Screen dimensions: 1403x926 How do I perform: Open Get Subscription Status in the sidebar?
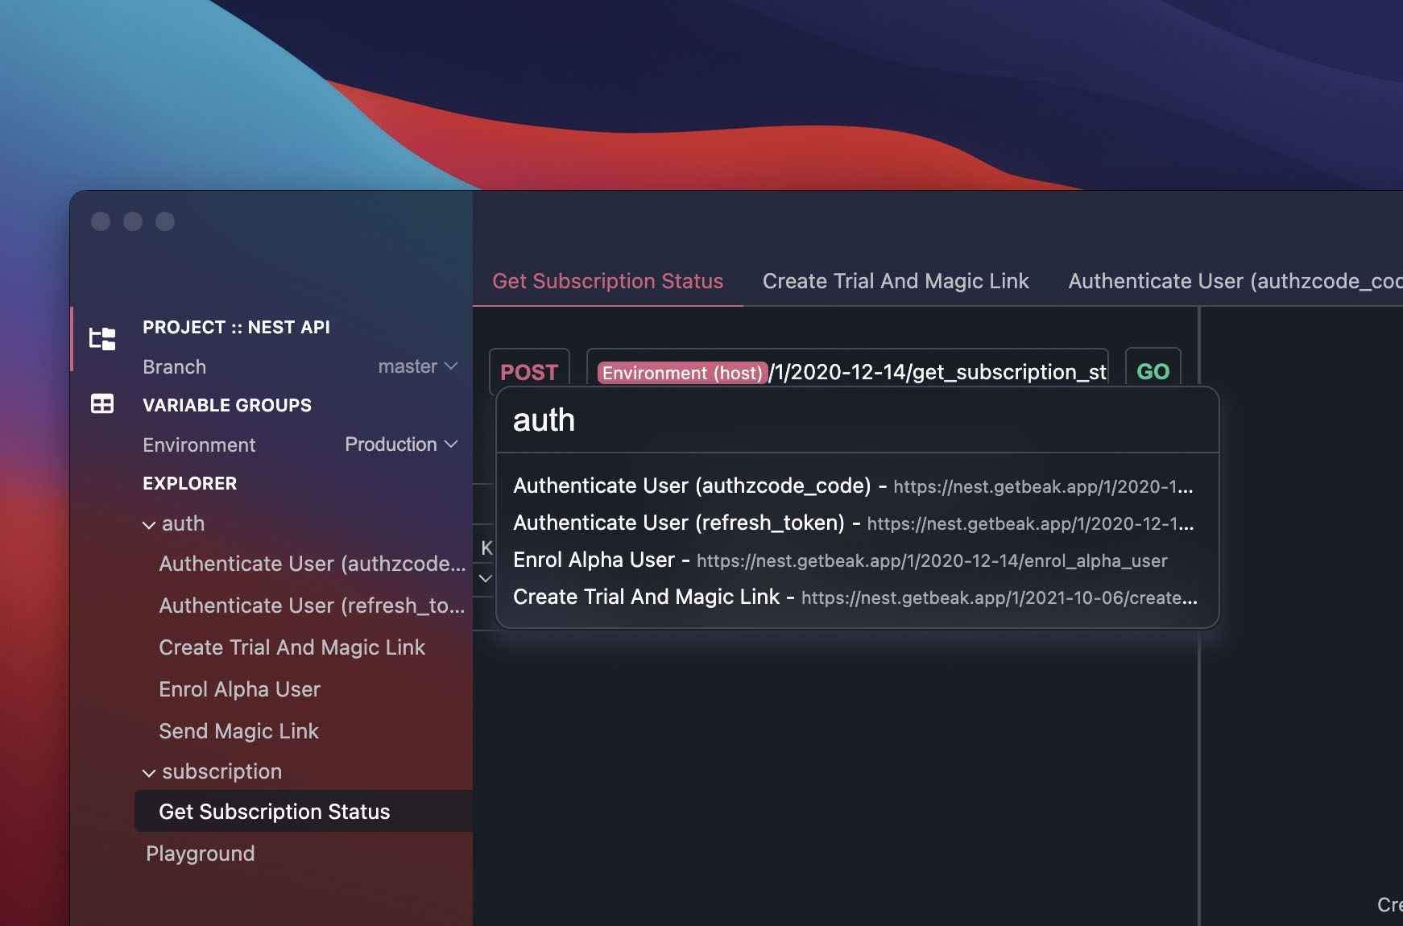click(x=275, y=812)
